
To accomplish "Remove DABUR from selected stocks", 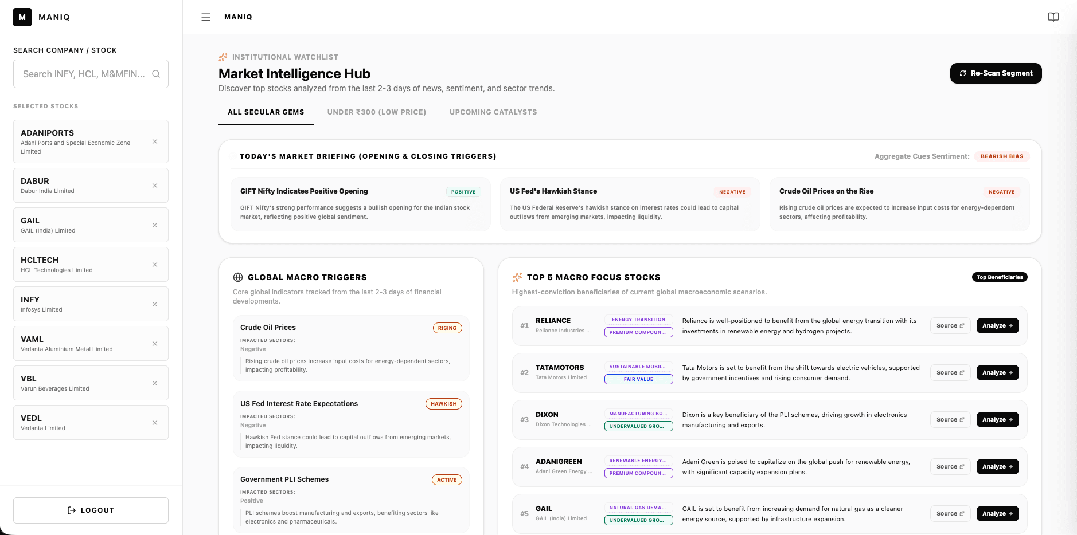I will coord(155,186).
